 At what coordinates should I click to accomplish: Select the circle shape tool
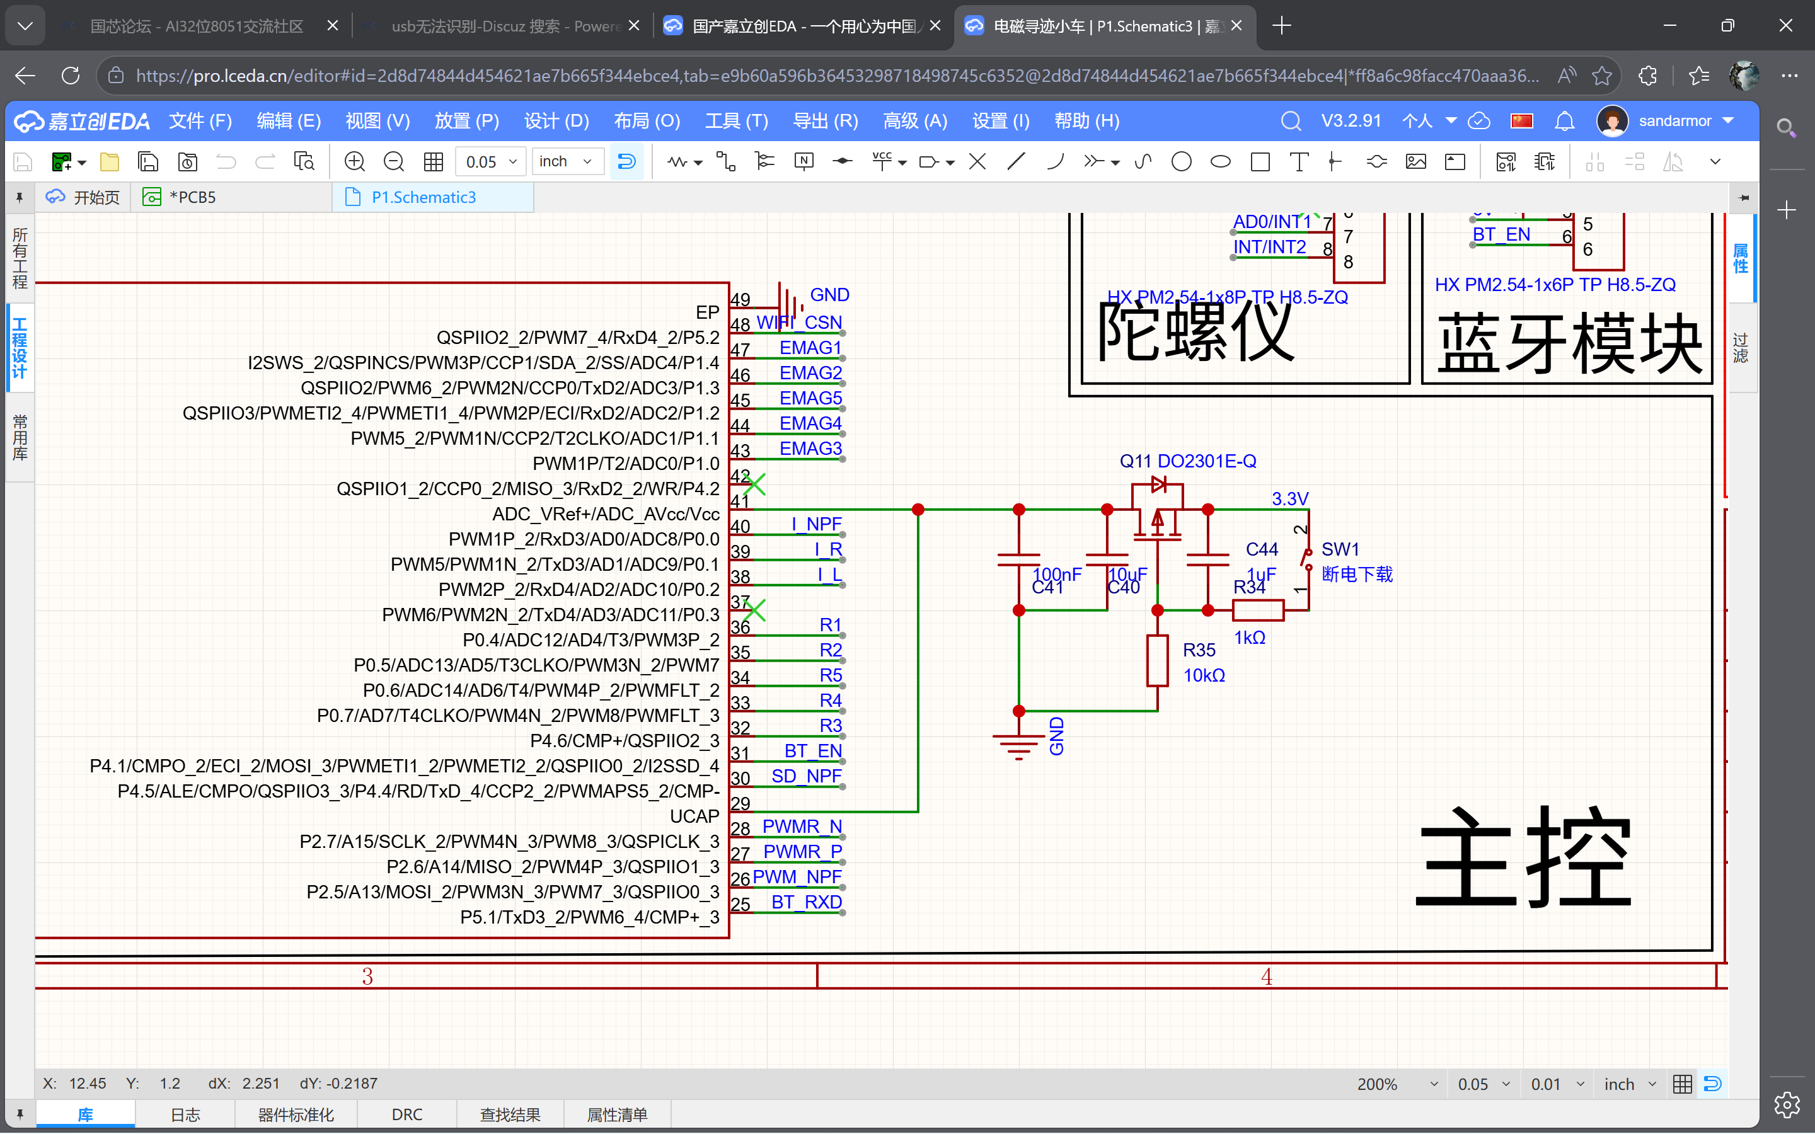pyautogui.click(x=1181, y=161)
